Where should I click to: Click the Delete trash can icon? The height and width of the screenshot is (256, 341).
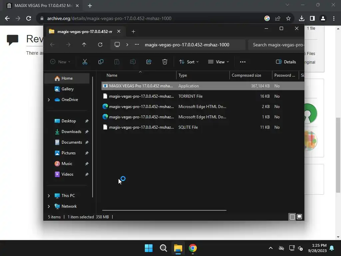click(x=165, y=62)
